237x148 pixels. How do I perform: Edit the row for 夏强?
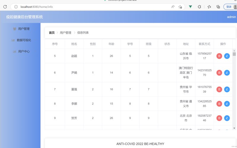pyautogui.click(x=227, y=89)
